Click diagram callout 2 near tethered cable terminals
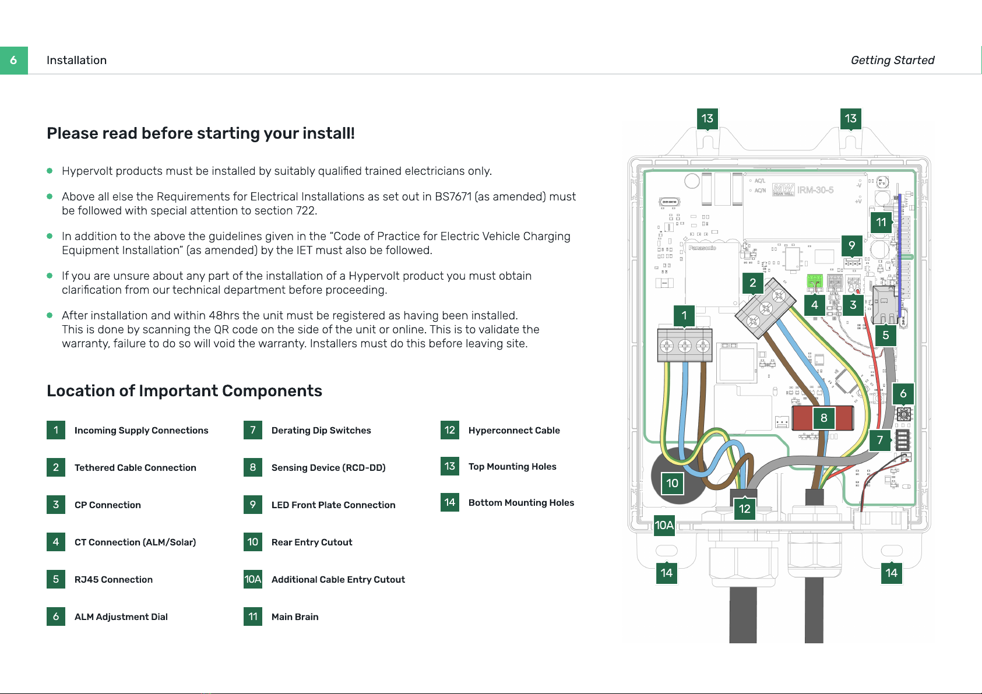Viewport: 982px width, 694px height. (753, 283)
